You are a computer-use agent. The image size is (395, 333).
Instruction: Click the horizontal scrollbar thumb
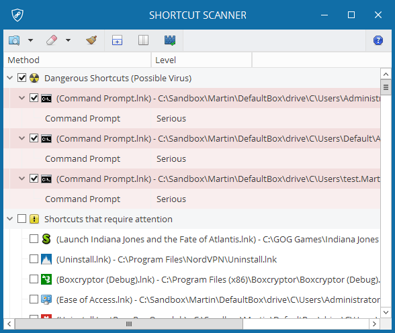point(129,324)
